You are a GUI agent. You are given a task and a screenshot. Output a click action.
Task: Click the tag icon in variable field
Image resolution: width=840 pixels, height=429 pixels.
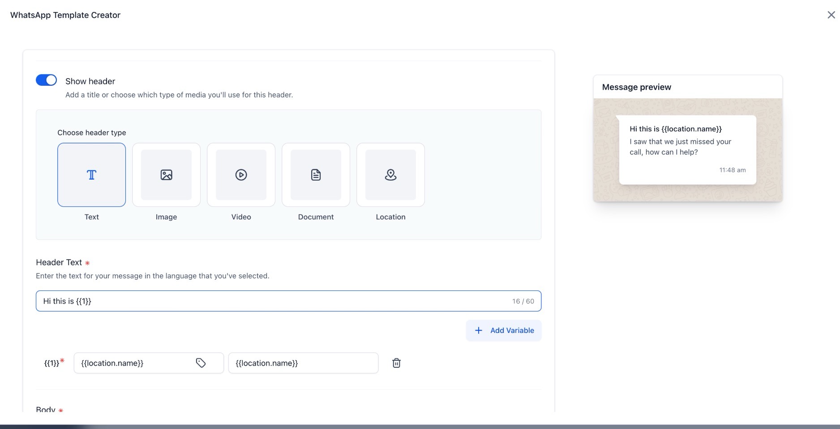click(201, 363)
